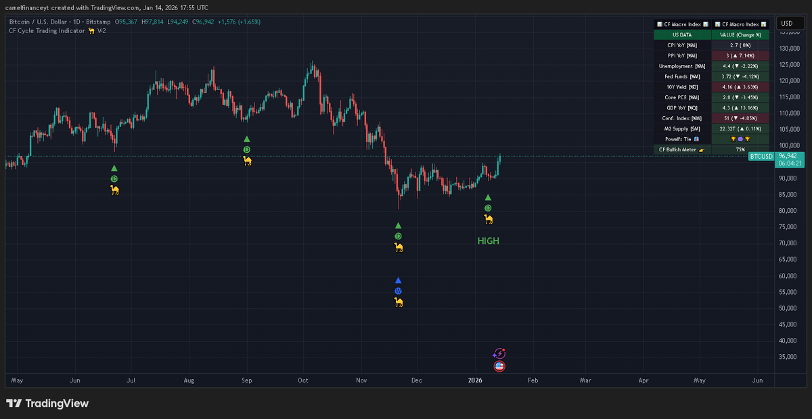Click the camel icon below the blue W

399,302
